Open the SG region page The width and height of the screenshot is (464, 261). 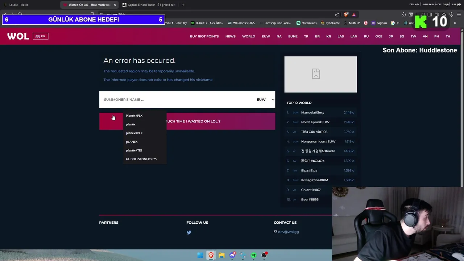(x=402, y=36)
